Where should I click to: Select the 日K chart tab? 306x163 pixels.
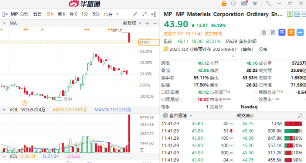(x=50, y=14)
